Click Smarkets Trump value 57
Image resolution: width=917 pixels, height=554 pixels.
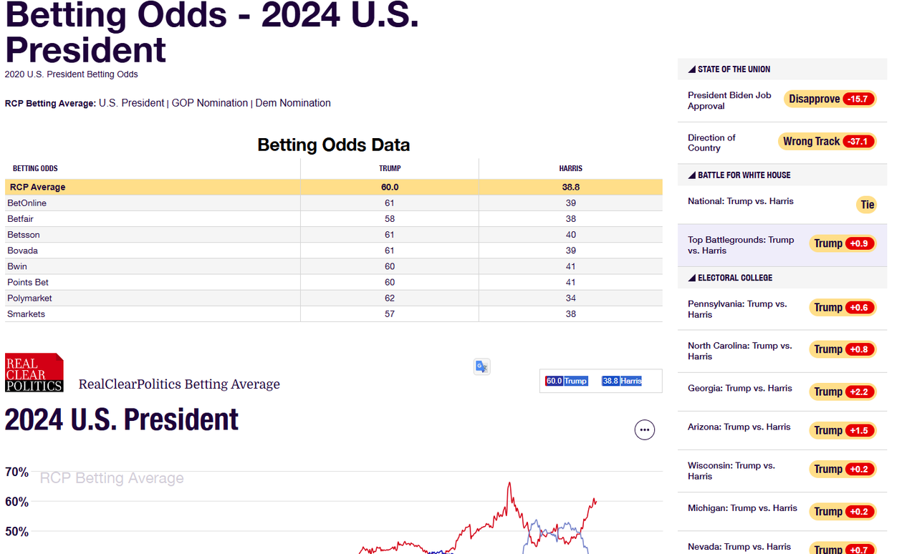[390, 314]
